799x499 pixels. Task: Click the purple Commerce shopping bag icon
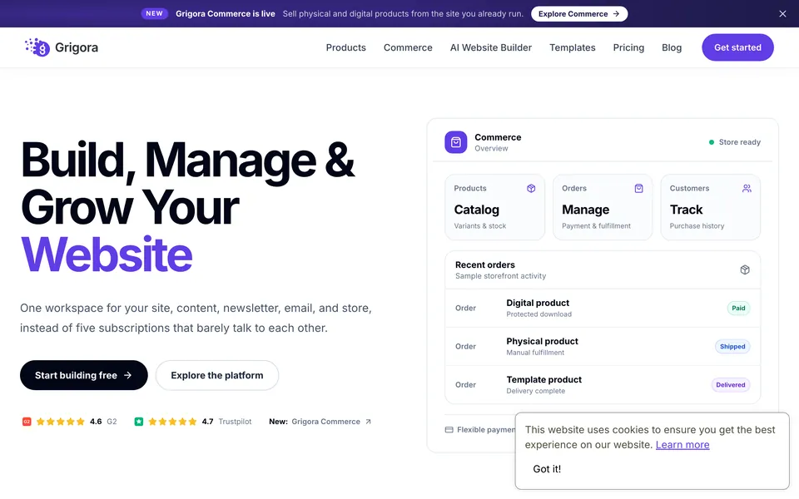[x=455, y=142]
